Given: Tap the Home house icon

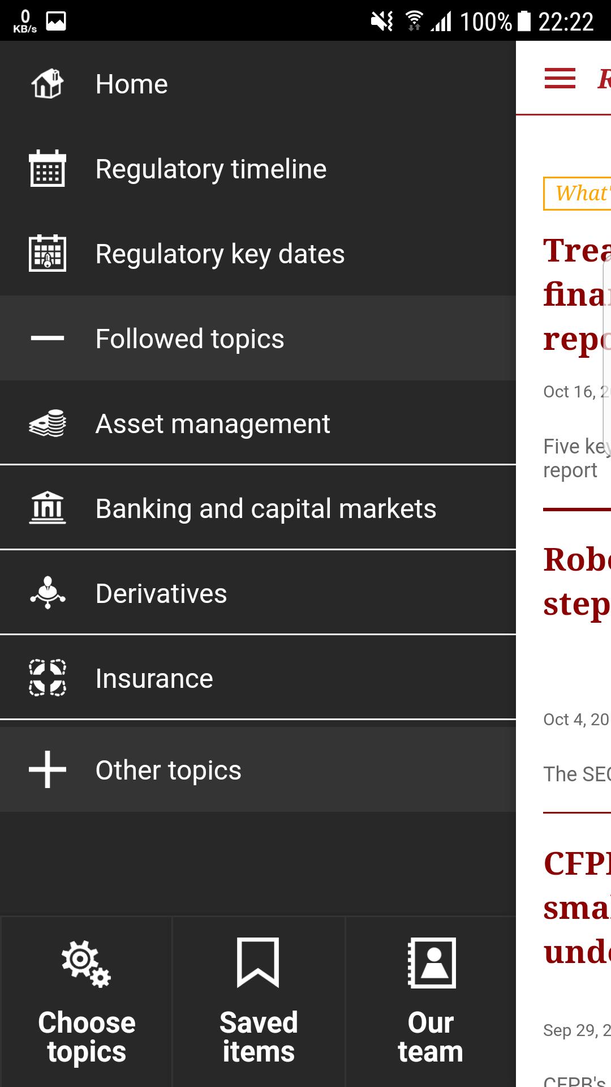Looking at the screenshot, I should click(x=48, y=84).
